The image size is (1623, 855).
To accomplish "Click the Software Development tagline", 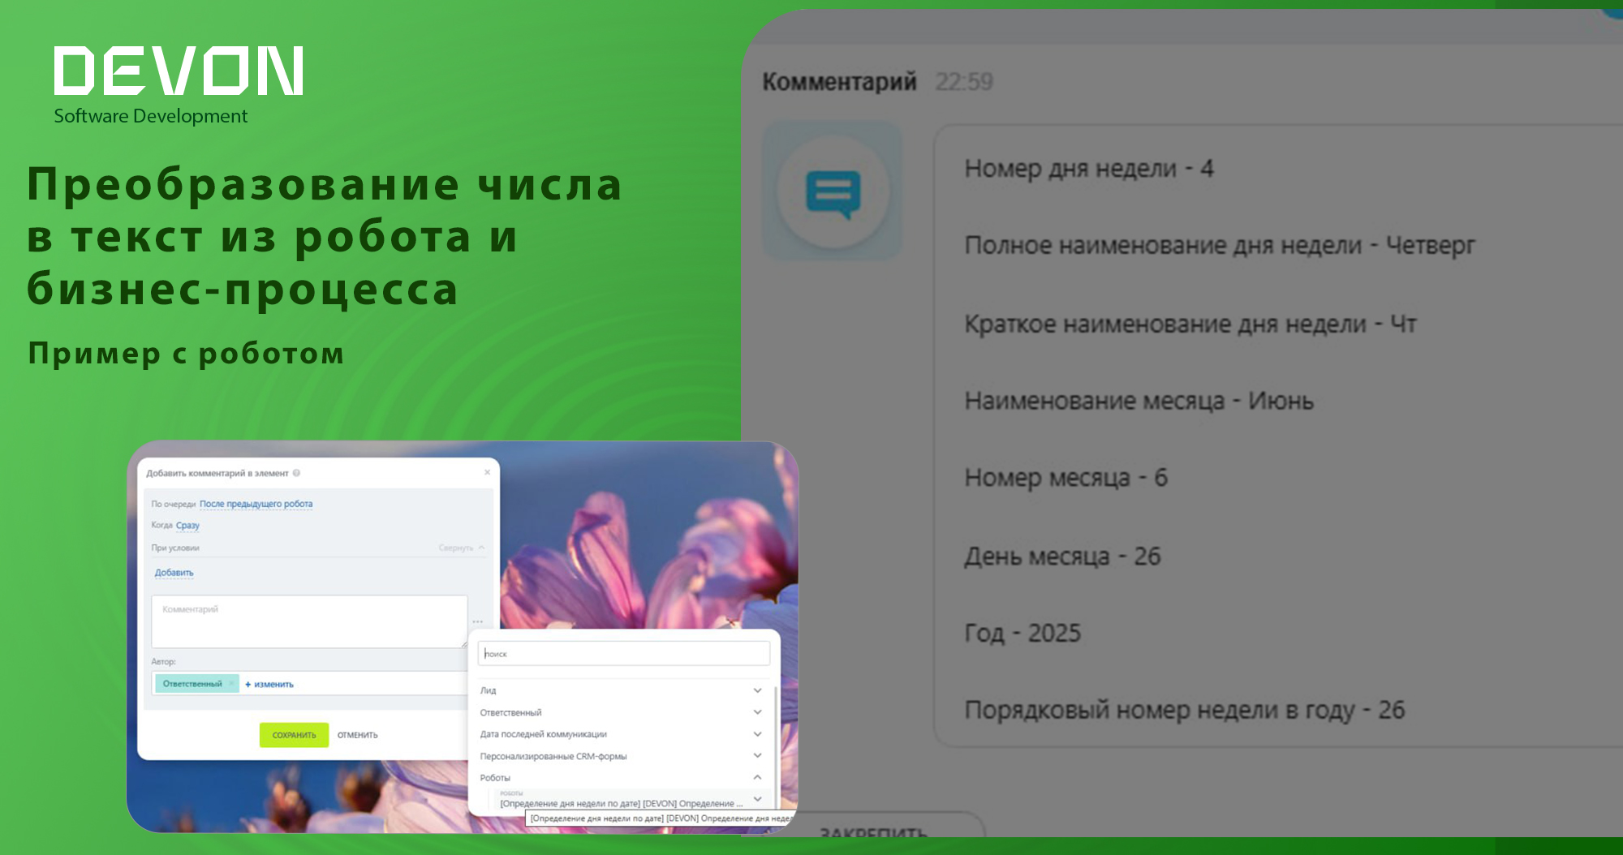I will click(150, 116).
